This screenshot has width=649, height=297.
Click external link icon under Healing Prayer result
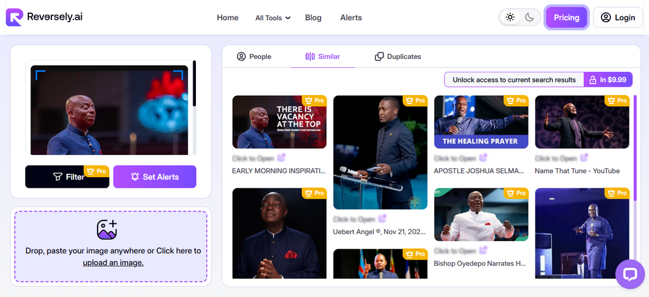(484, 158)
